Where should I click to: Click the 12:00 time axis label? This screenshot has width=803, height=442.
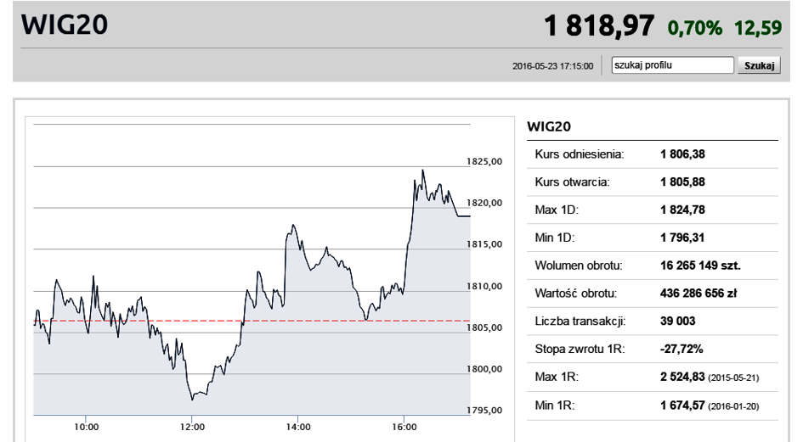[x=192, y=427]
